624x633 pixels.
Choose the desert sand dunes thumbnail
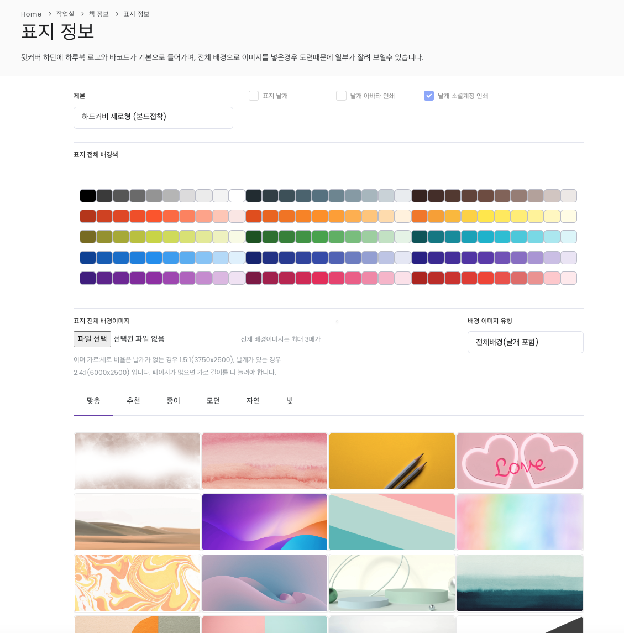click(x=137, y=522)
